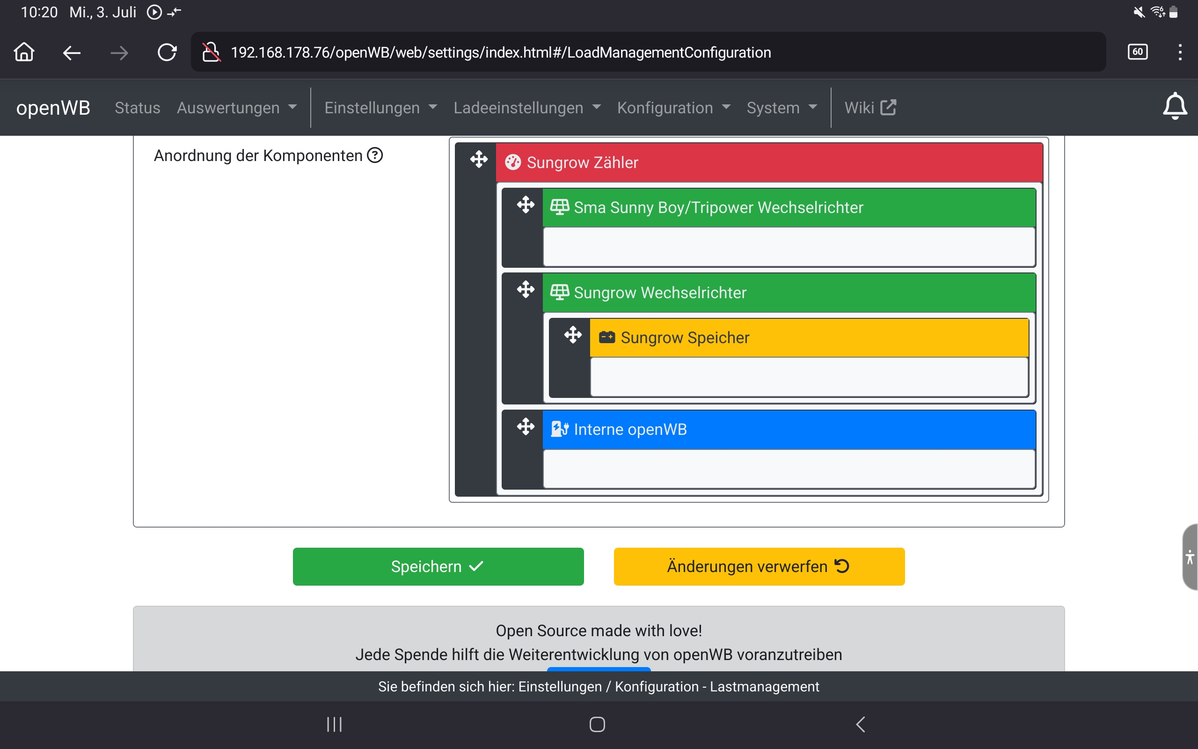The height and width of the screenshot is (749, 1198).
Task: Open the Konfiguration menu
Action: [x=673, y=108]
